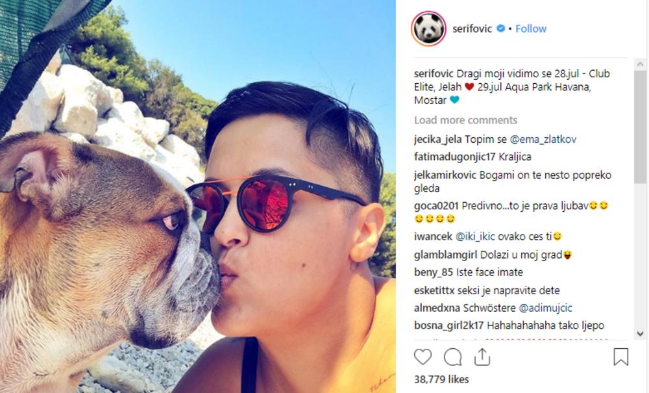Open the serifovic username in header
This screenshot has height=393, width=649.
pos(472,29)
